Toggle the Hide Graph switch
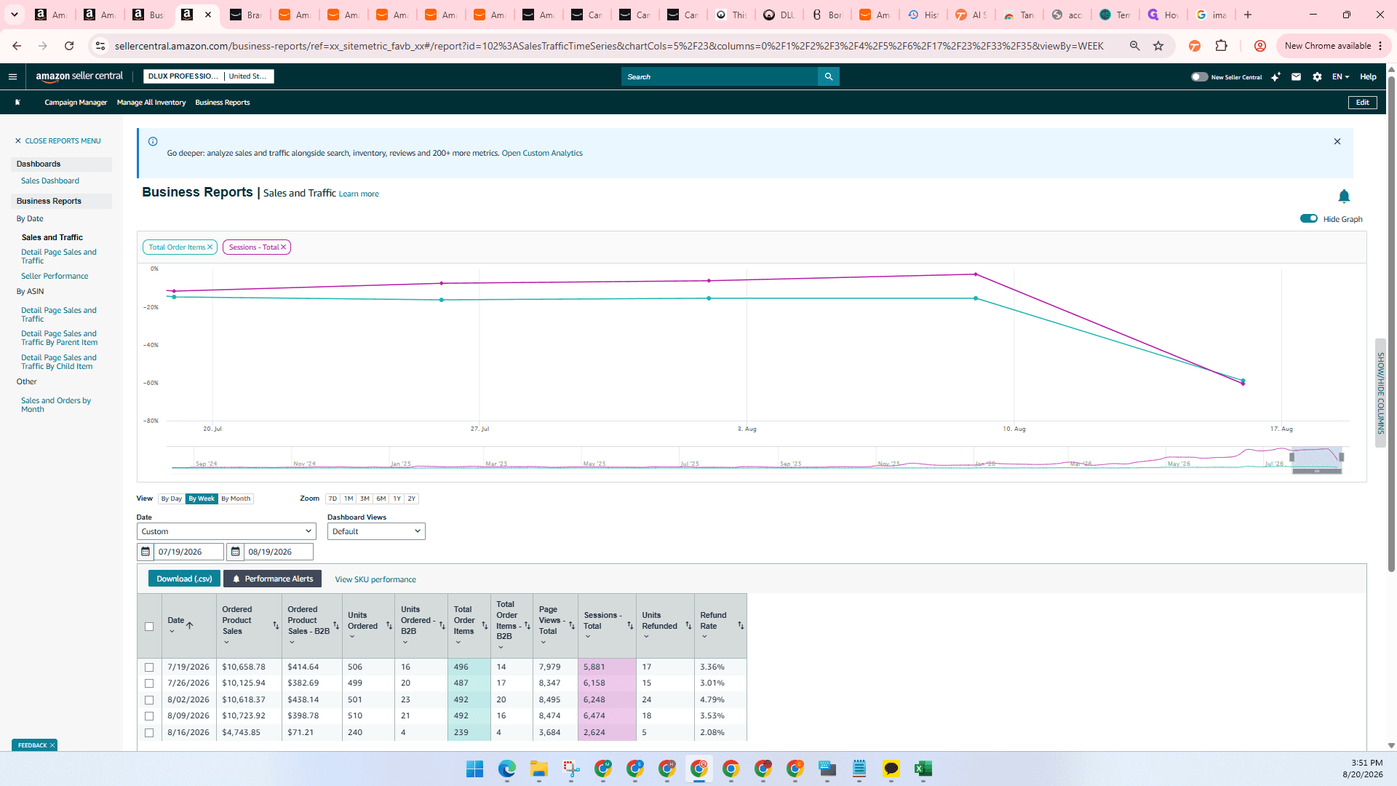This screenshot has width=1397, height=786. (x=1309, y=218)
